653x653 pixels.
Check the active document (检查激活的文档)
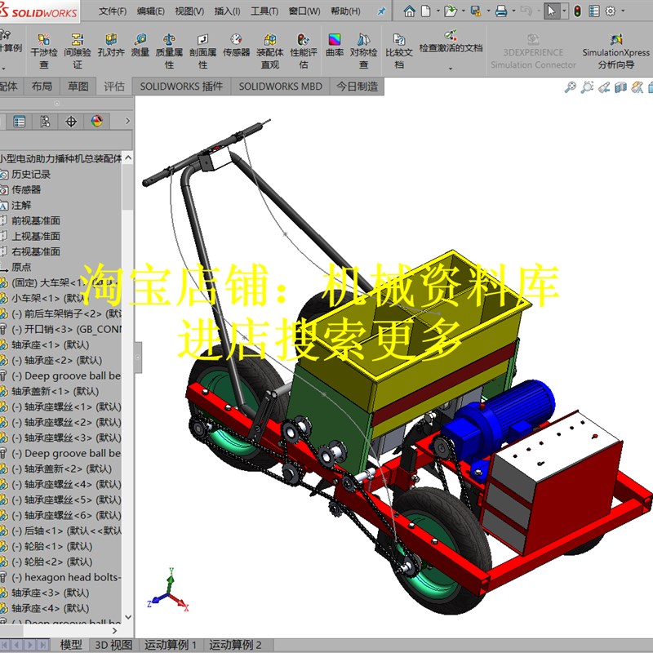(x=451, y=42)
